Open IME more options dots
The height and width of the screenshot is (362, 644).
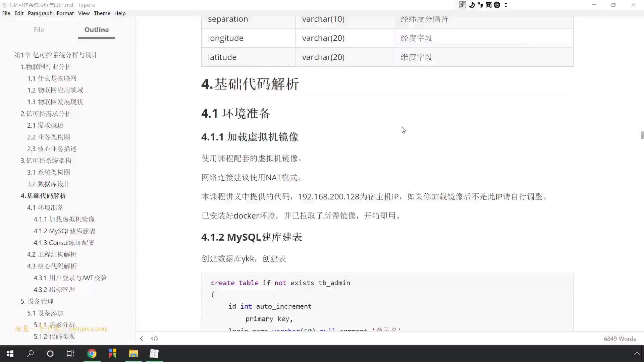(x=506, y=5)
